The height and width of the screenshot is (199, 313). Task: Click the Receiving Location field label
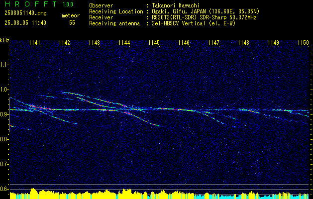click(x=116, y=11)
